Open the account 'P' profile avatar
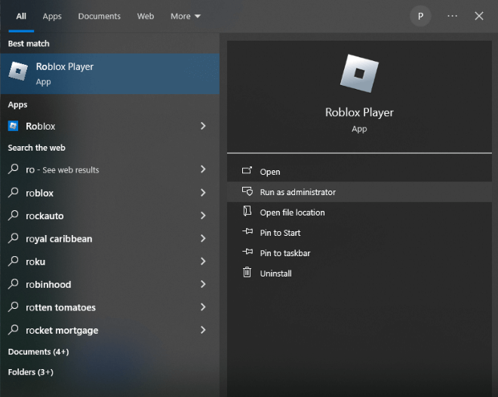The height and width of the screenshot is (397, 498). coord(420,16)
